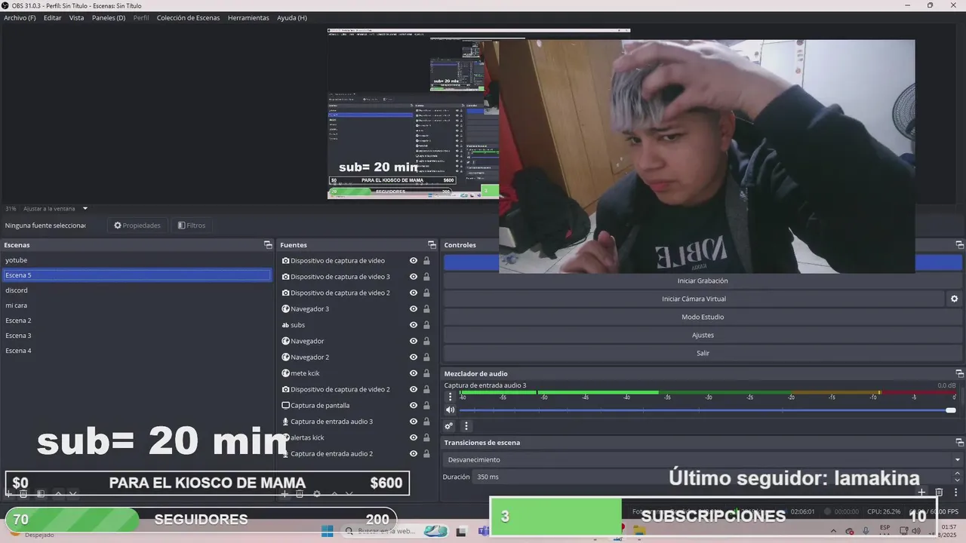This screenshot has width=966, height=543.
Task: Open audio mixer menu dots beside gears icon
Action: click(466, 426)
